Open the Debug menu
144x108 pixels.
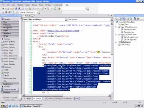pyautogui.click(x=34, y=5)
